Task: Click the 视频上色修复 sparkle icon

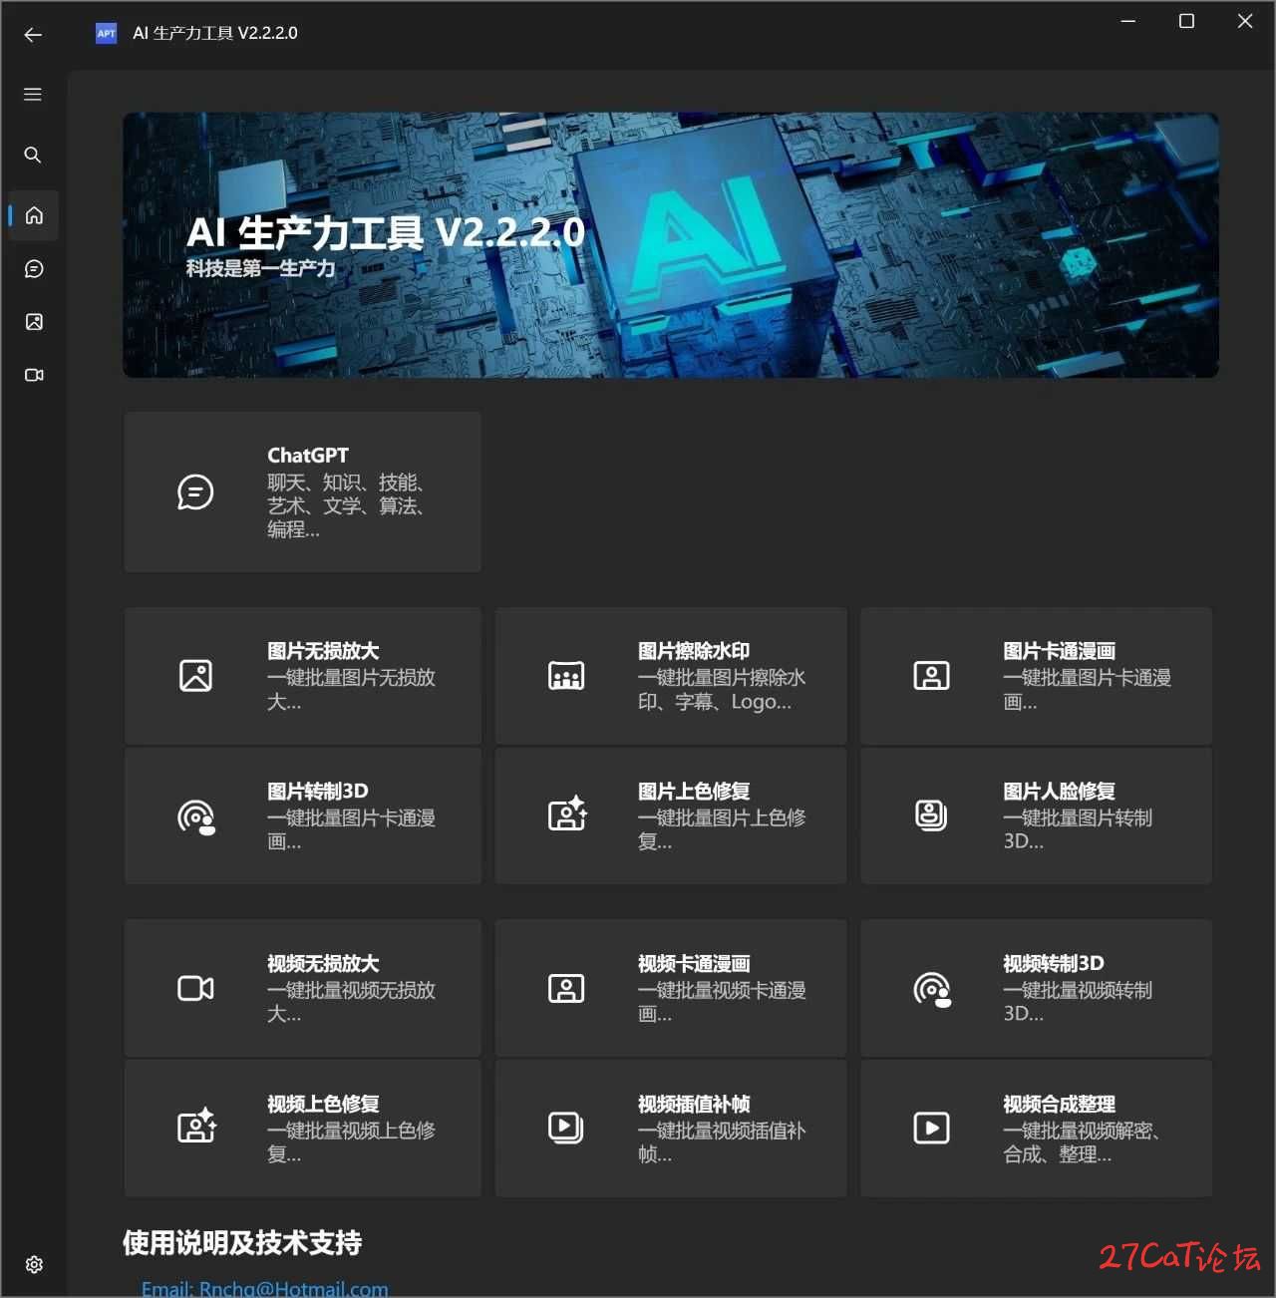Action: click(196, 1126)
